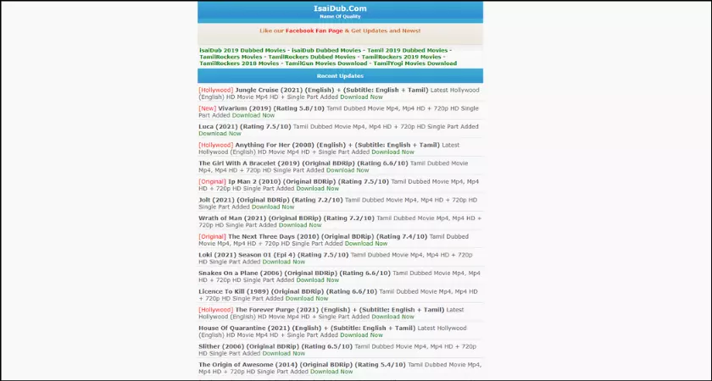Click Download Now for Jolt
Screen dimensions: 712x381
point(273,207)
